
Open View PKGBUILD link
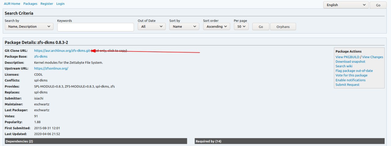point(347,57)
